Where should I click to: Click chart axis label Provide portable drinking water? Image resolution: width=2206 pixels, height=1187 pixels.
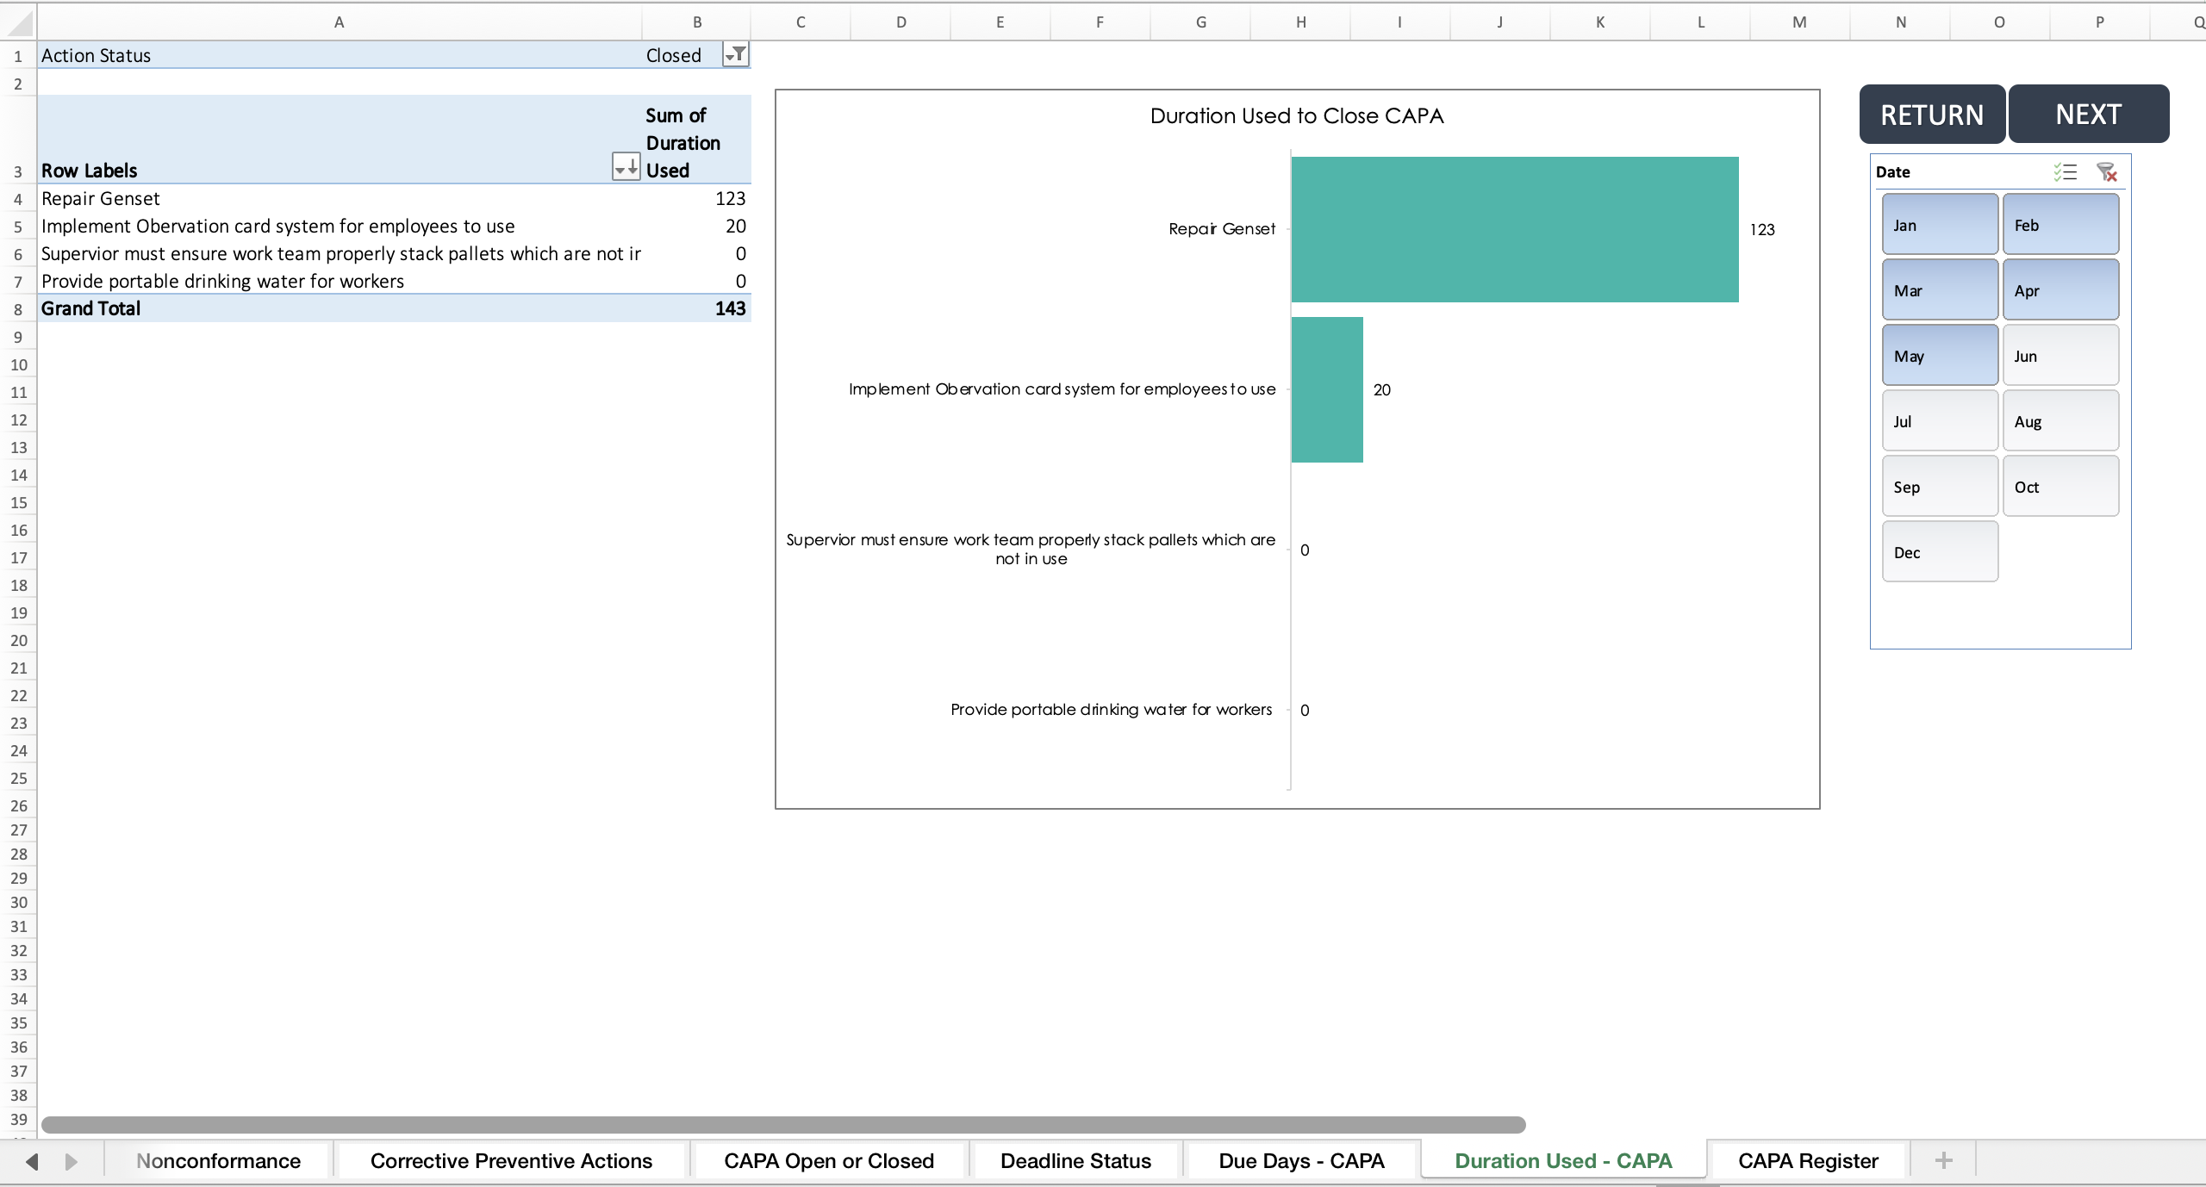click(x=1112, y=709)
